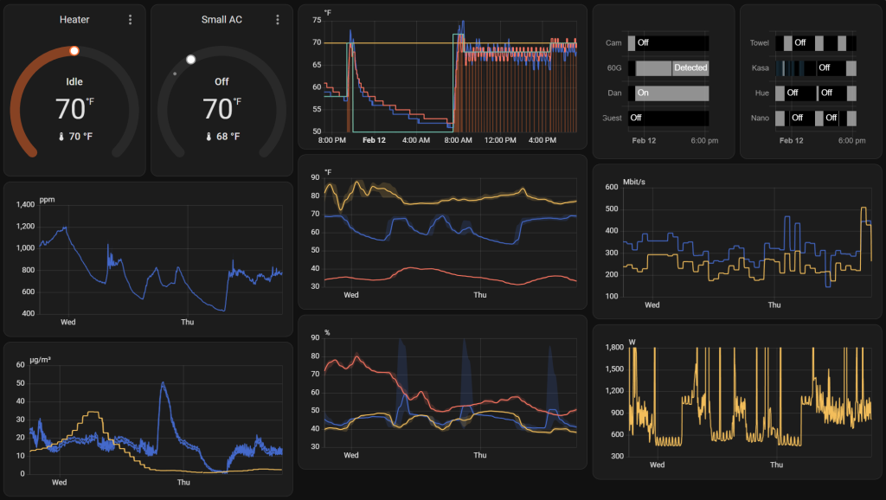Open the Small AC three-dot menu

pos(277,20)
